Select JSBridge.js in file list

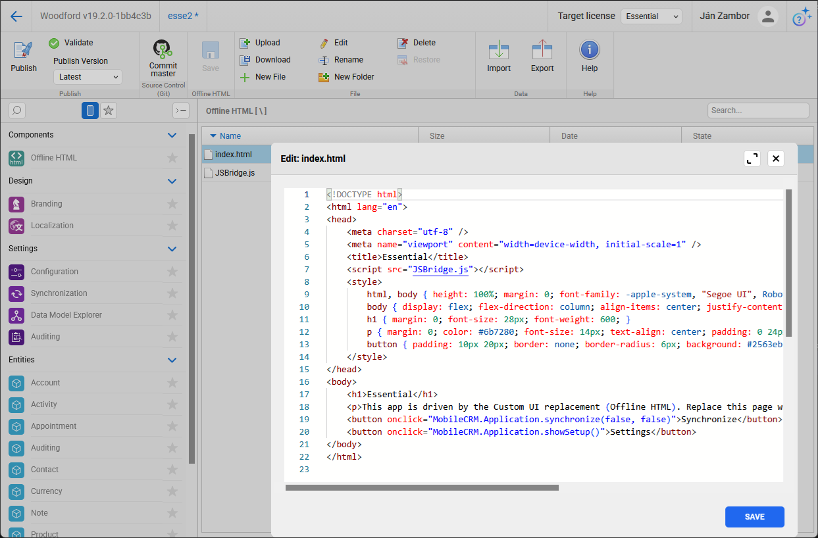point(235,173)
